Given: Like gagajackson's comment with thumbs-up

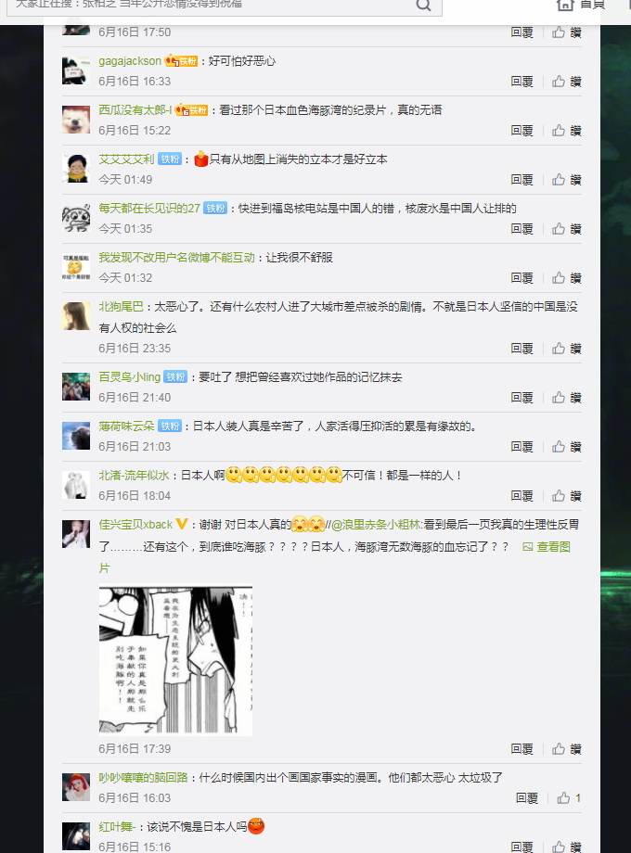Looking at the screenshot, I should [x=558, y=81].
